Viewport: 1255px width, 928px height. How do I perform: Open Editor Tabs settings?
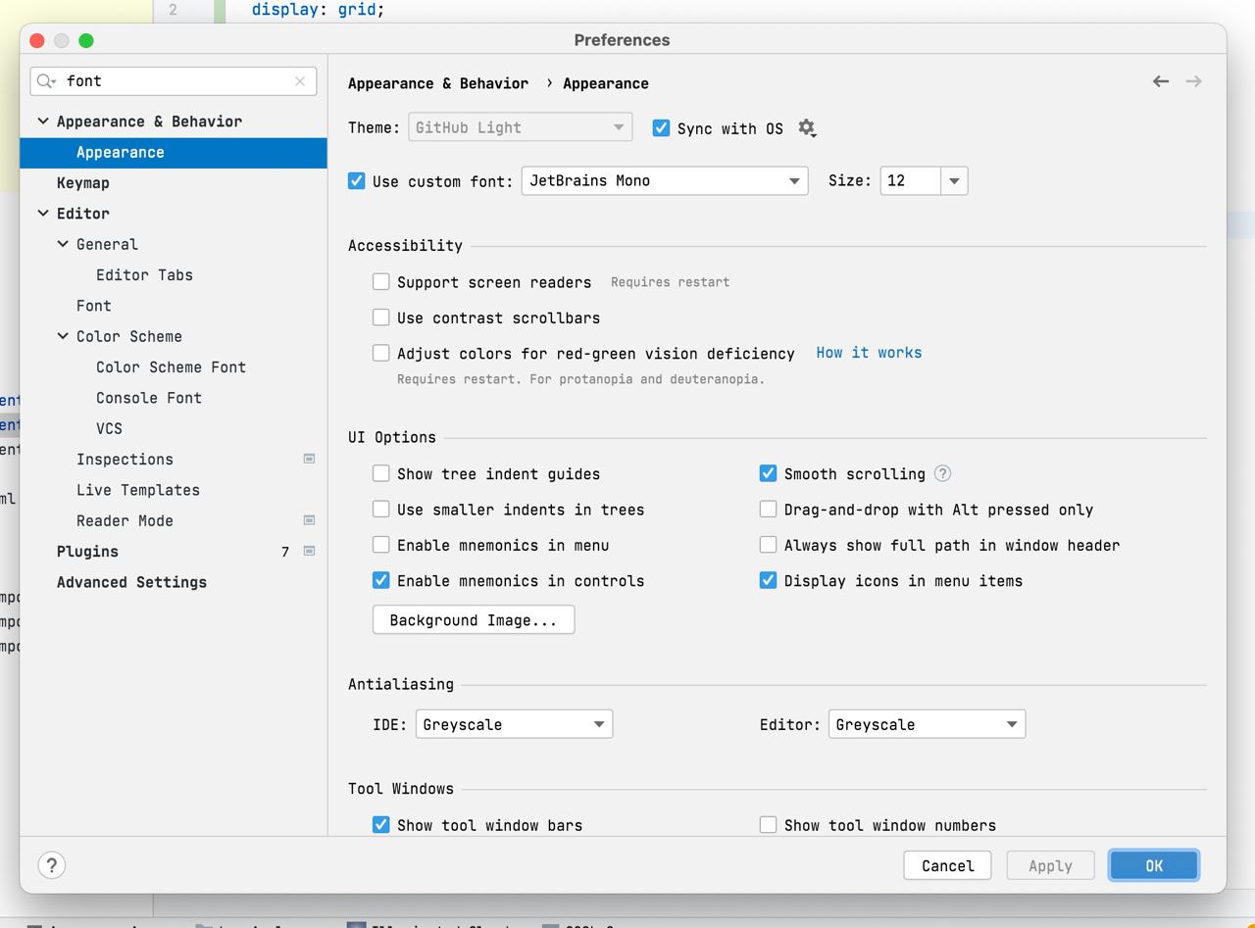tap(144, 274)
